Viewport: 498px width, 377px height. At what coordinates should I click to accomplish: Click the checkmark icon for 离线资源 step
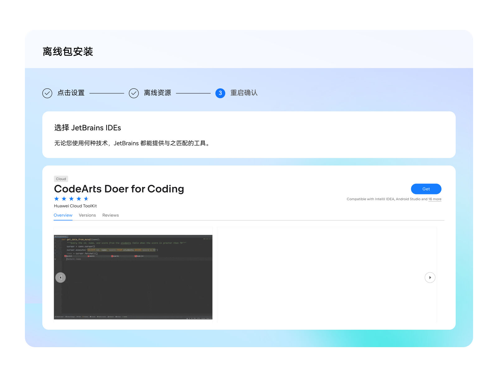134,93
